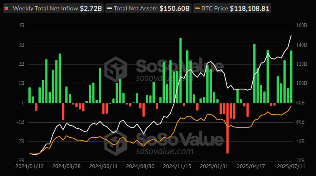316x176 pixels.
Task: Click the 2B left axis label
Action: tap(21, 64)
